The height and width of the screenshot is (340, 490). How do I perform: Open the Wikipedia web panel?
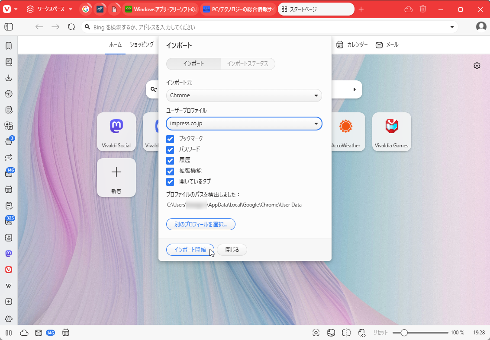(9, 285)
